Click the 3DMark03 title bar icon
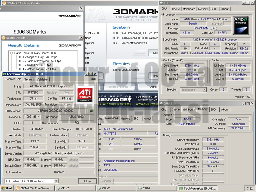 tap(4, 3)
